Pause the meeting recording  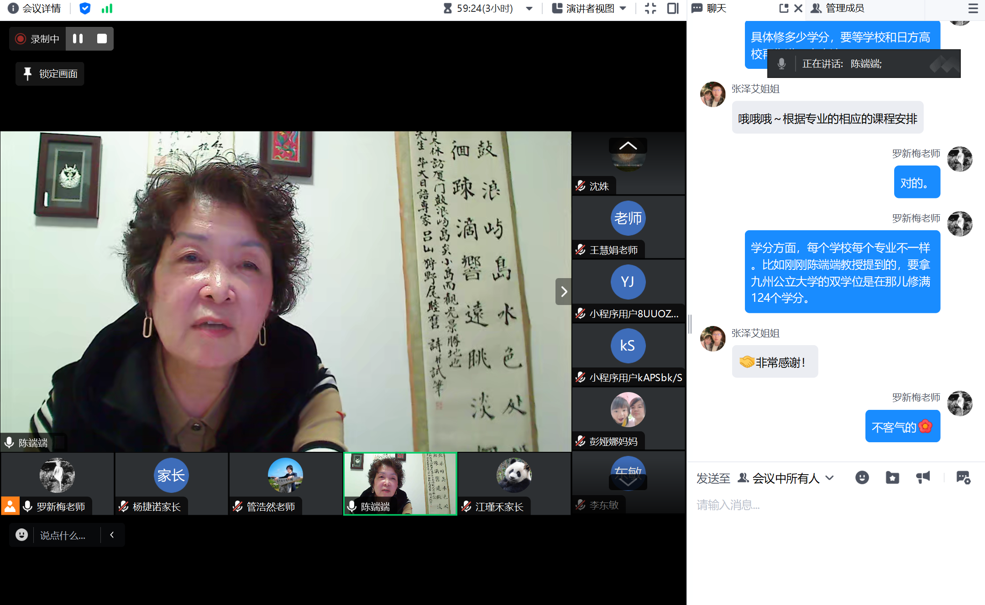[x=78, y=39]
